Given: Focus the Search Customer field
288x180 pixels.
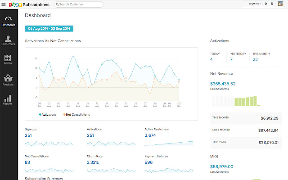Looking at the screenshot, I should click(x=79, y=4).
